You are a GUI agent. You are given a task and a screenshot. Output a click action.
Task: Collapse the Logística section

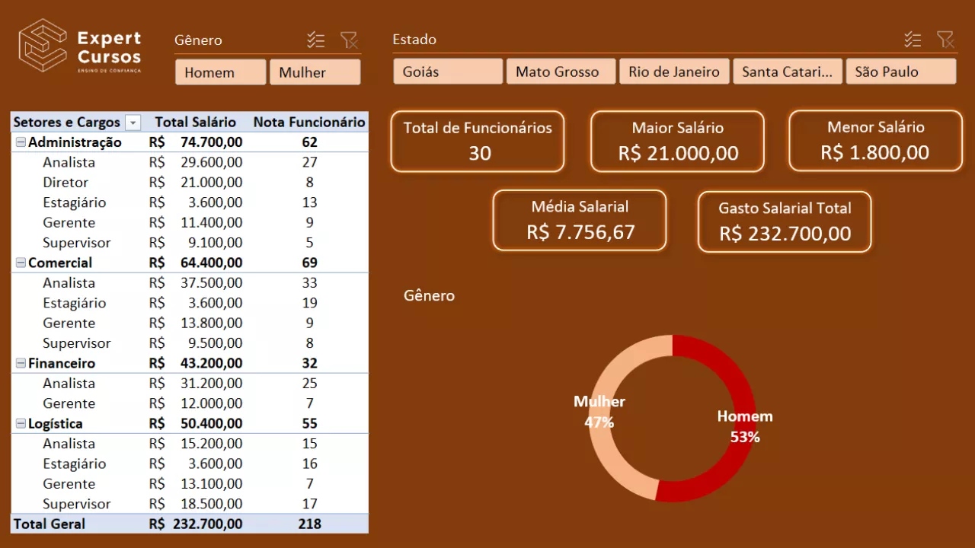point(21,423)
